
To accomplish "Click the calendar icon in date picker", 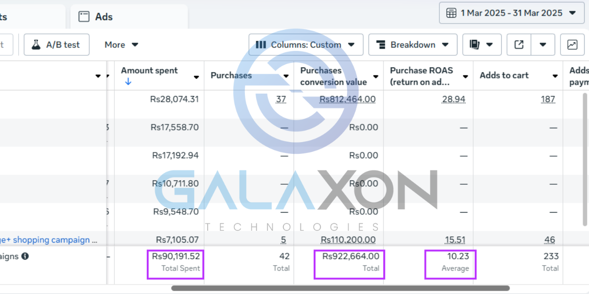I will 452,13.
